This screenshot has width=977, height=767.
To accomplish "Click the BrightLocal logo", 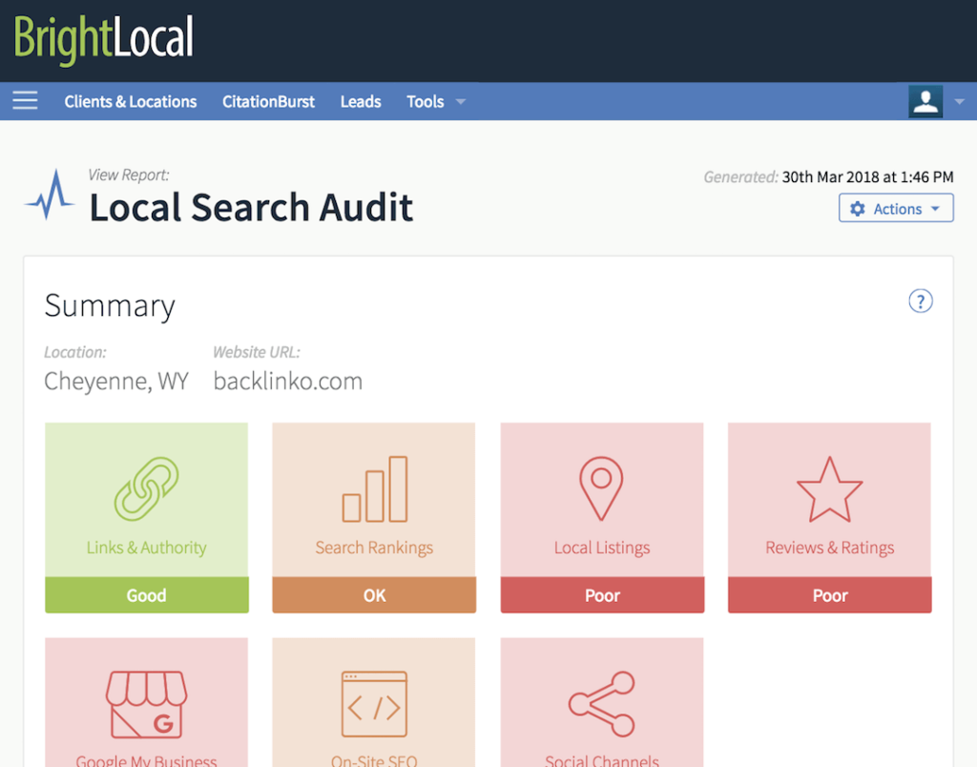I will [x=103, y=39].
